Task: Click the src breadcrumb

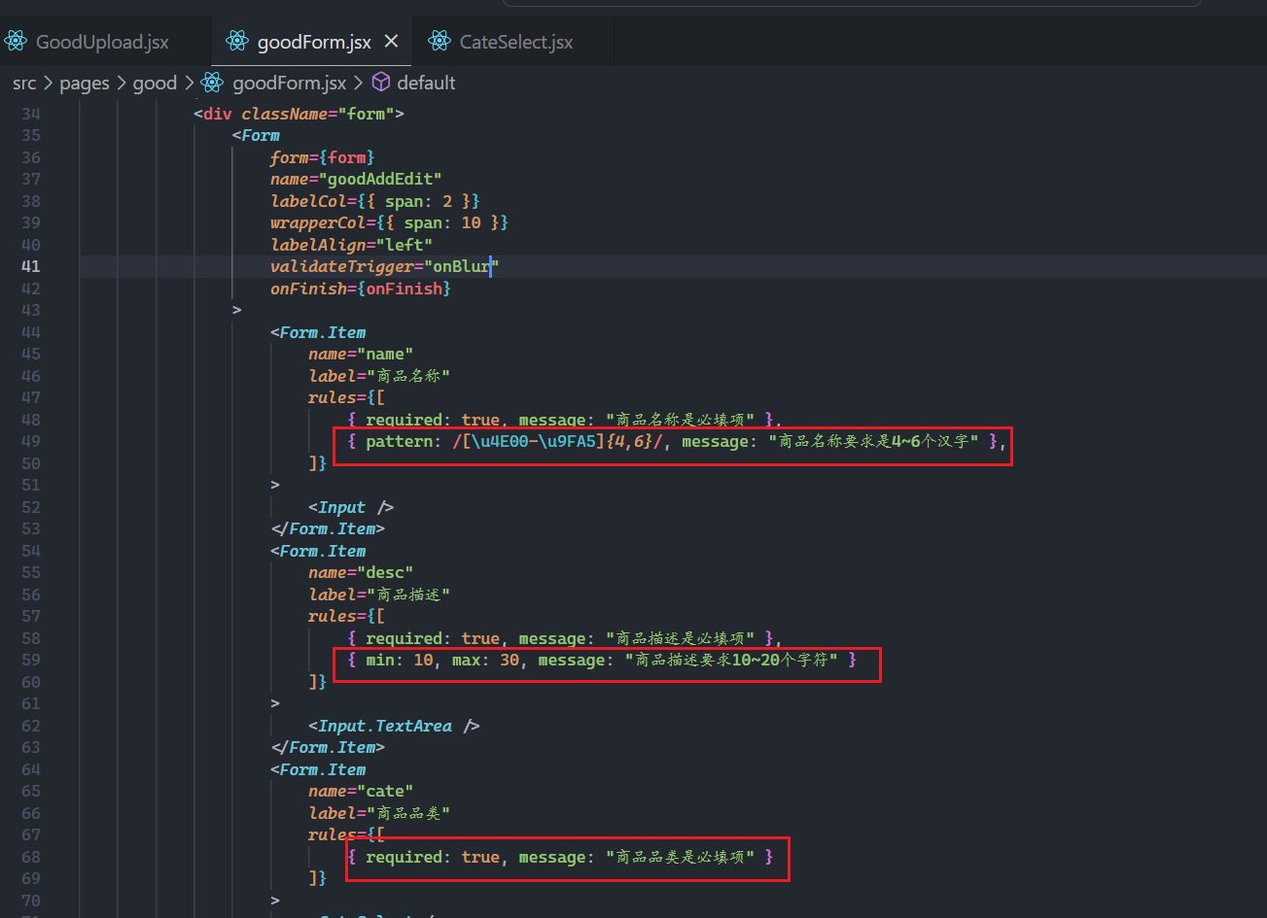Action: [24, 84]
